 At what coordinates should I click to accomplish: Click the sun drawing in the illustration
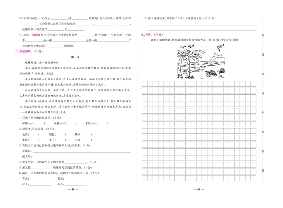pos(218,59)
